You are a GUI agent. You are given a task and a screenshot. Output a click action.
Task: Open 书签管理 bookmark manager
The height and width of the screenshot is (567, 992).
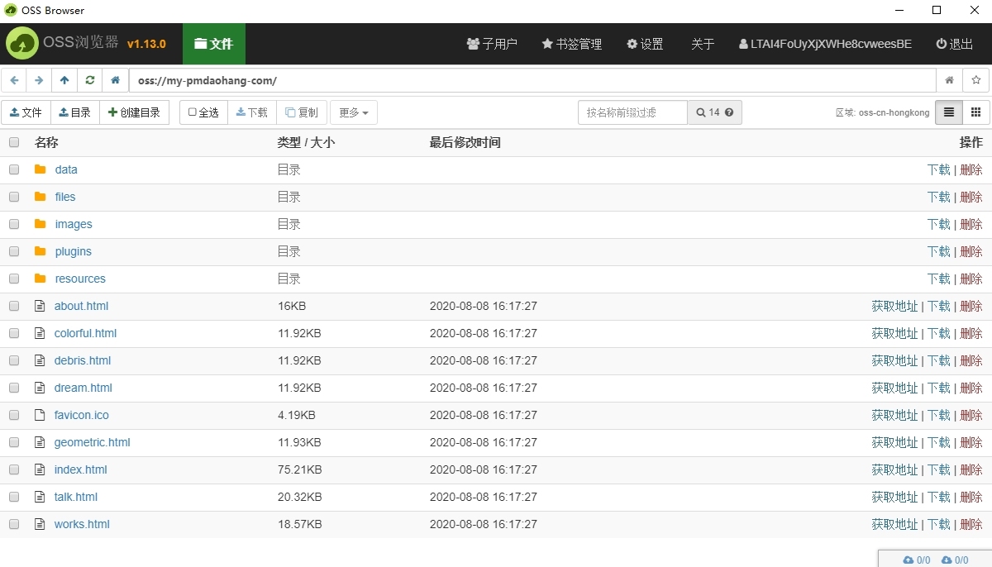coord(572,44)
